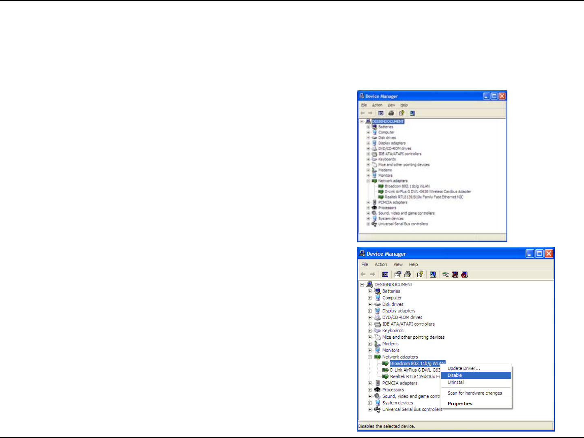Image resolution: width=584 pixels, height=438 pixels.
Task: Click Help icon in smaller Device Manager toolbar
Action: [401, 113]
